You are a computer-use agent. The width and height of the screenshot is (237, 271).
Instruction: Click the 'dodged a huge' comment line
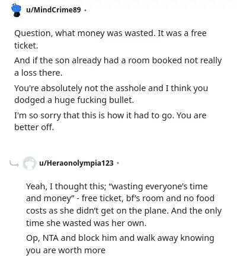pyautogui.click(x=74, y=100)
